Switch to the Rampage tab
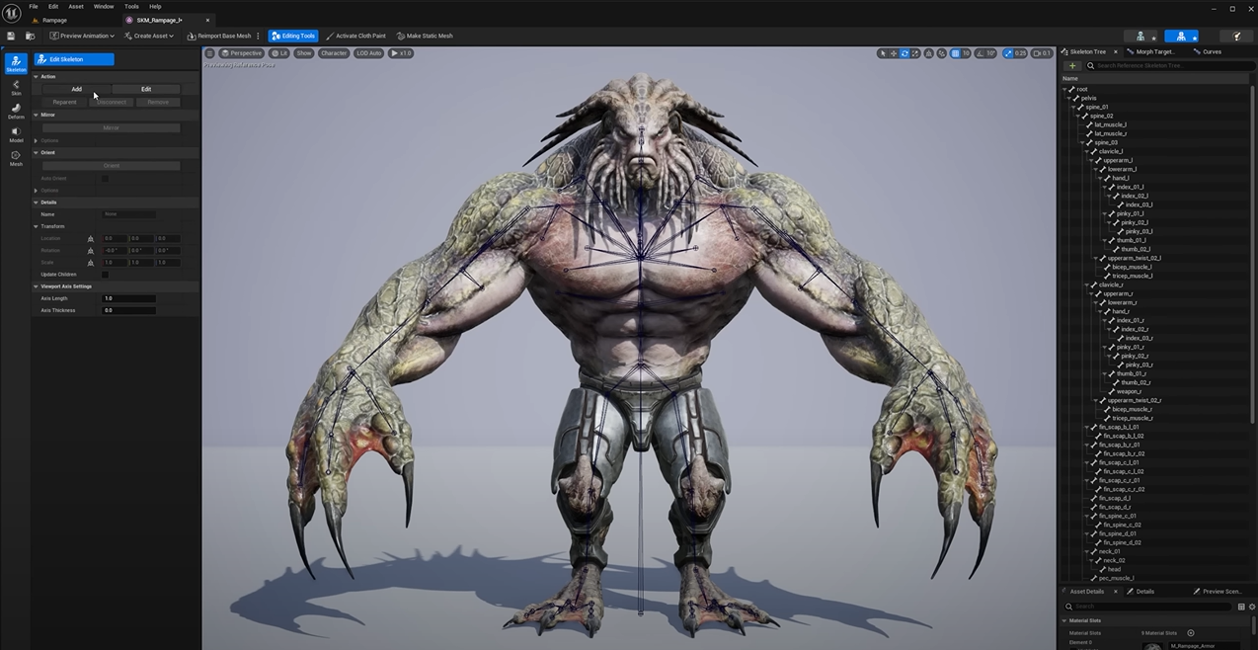 click(x=55, y=20)
